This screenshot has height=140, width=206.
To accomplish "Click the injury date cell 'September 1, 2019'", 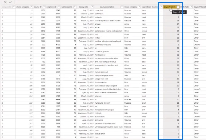I will click(86, 130).
